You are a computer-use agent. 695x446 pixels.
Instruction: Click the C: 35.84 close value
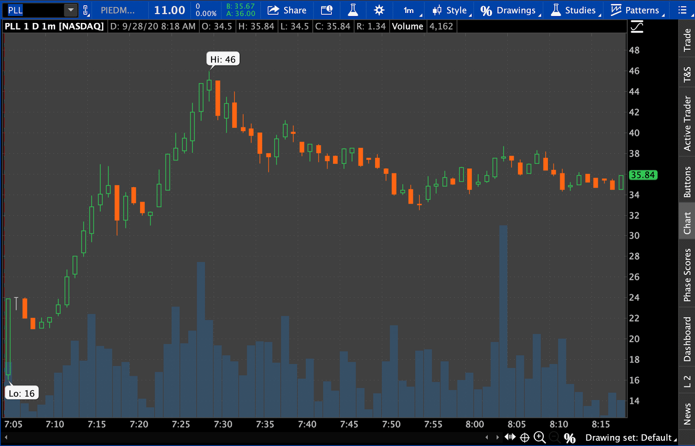[x=333, y=26]
